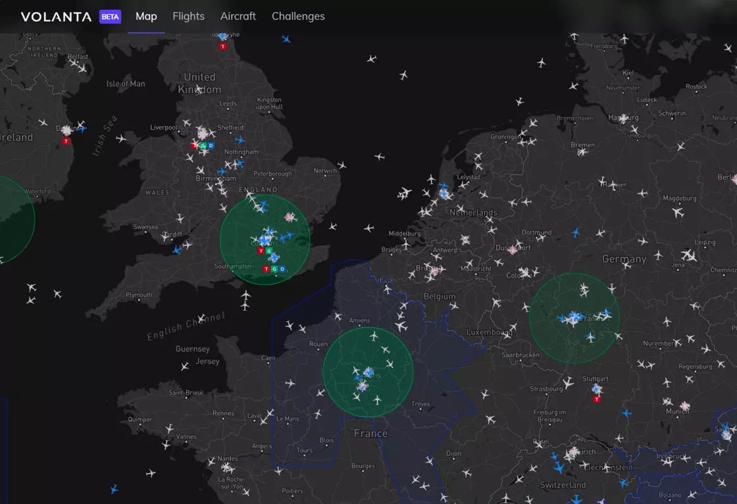Click the "Netherlands" country label

[473, 213]
